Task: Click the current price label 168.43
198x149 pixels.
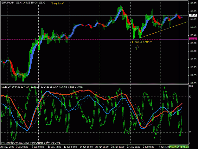Action: point(193,15)
